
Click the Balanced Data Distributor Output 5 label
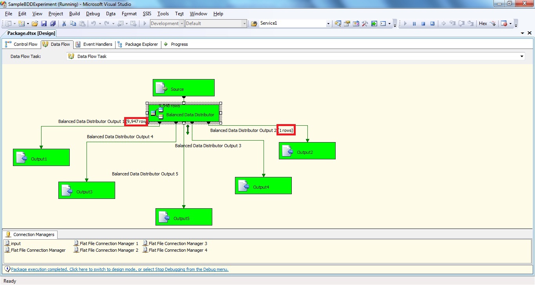point(145,174)
